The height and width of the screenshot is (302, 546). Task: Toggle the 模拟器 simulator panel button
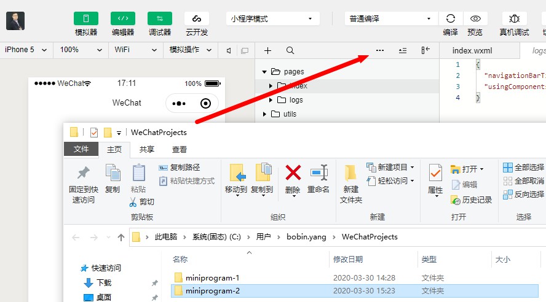pos(85,19)
